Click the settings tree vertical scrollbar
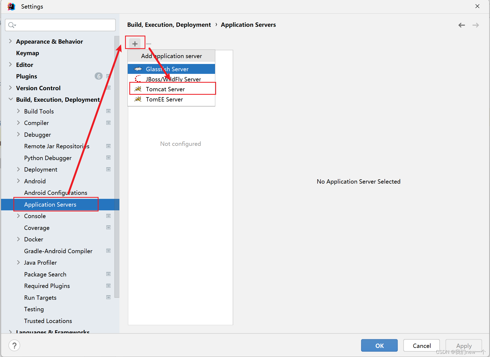Image resolution: width=490 pixels, height=357 pixels. 117,167
